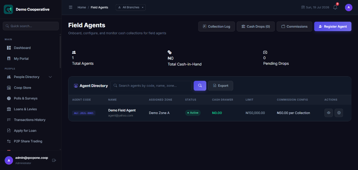Click Register Agent button
The image size is (358, 170).
tap(333, 27)
